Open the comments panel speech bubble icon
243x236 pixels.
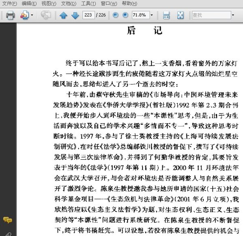[7, 220]
